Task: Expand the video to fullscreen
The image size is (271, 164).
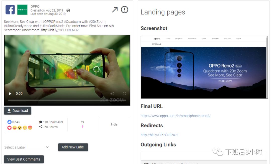Action: (124, 94)
